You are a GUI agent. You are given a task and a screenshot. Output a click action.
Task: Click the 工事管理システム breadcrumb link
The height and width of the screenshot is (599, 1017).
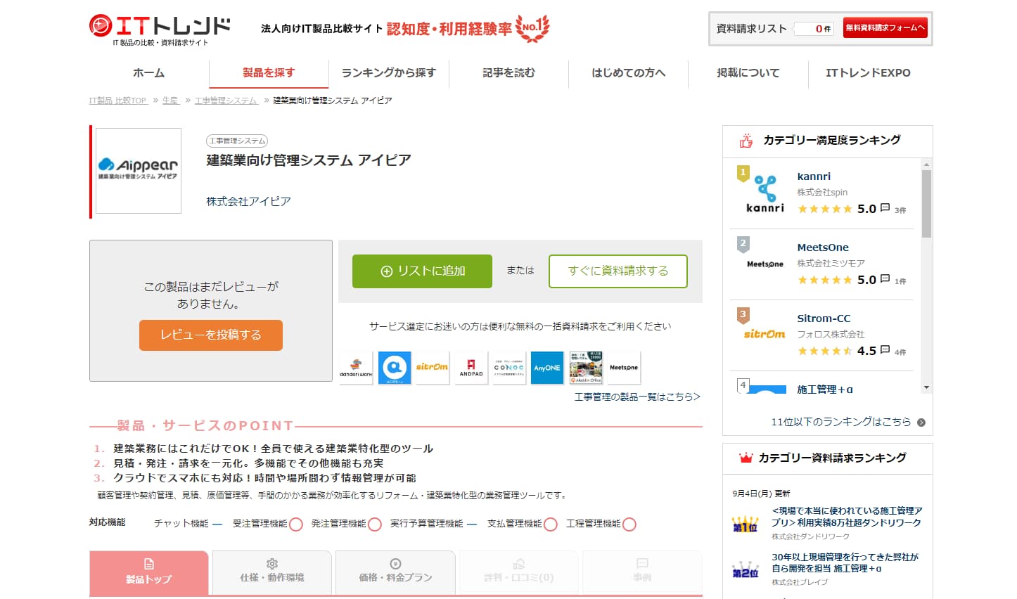[x=226, y=101]
